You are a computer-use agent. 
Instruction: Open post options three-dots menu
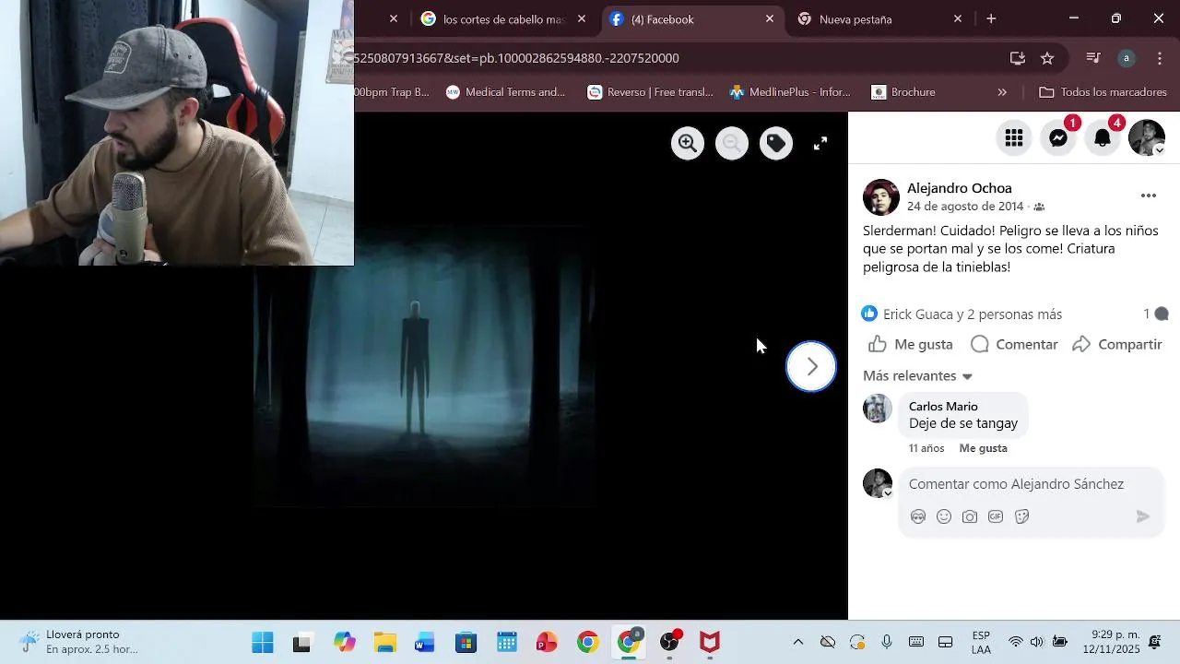click(1149, 196)
